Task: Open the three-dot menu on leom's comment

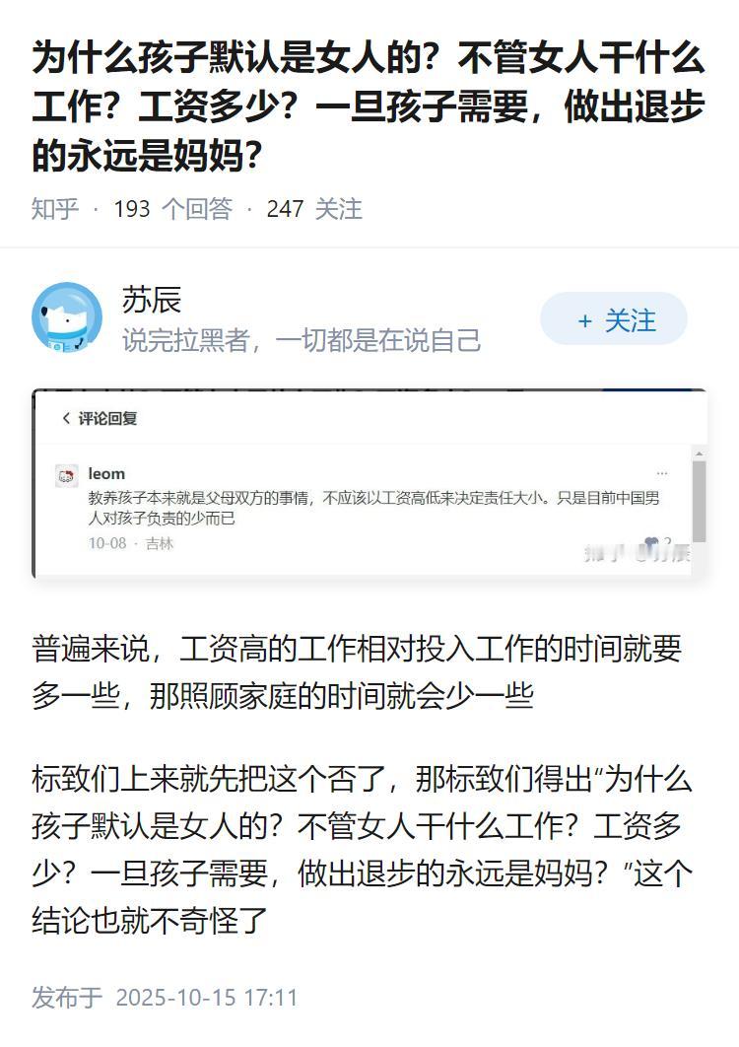Action: 661,473
